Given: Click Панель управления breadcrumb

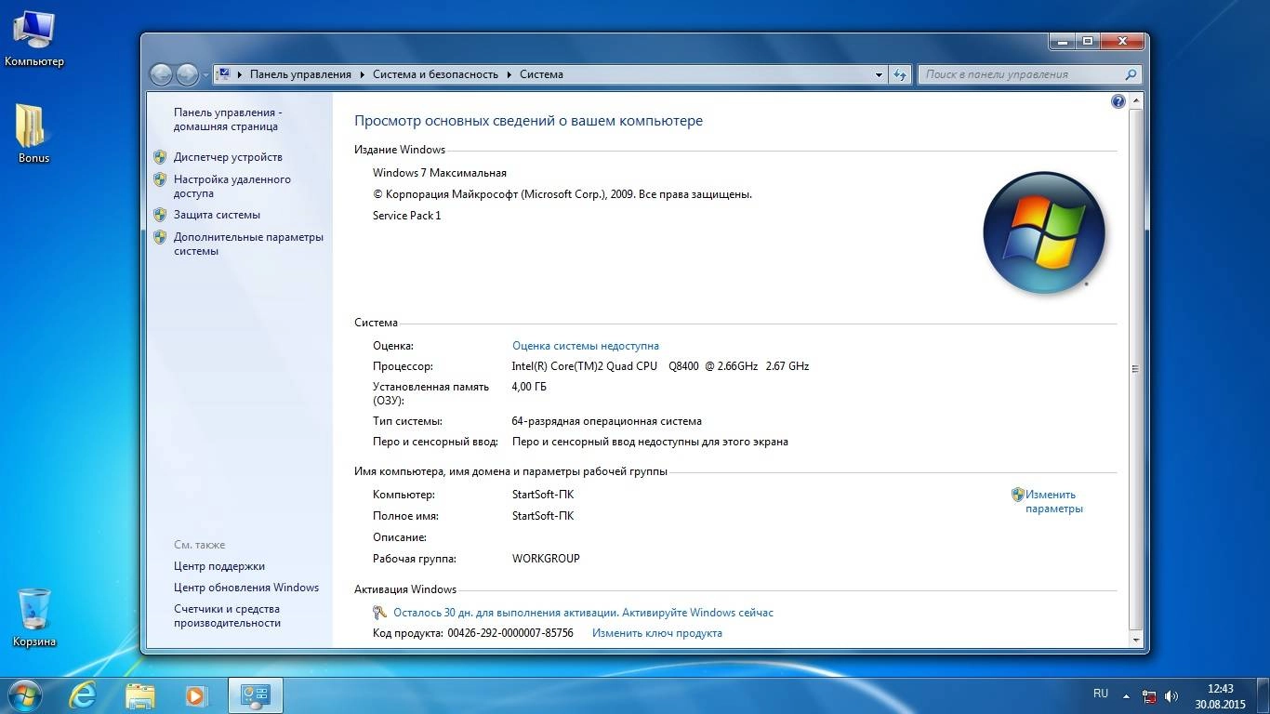Looking at the screenshot, I should [x=300, y=74].
